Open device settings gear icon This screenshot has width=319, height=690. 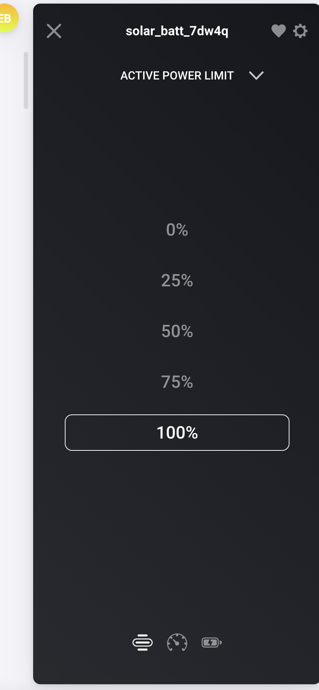pos(300,31)
